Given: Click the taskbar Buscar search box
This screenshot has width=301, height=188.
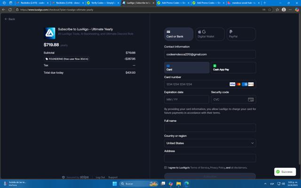Looking at the screenshot, I should click(x=139, y=184).
